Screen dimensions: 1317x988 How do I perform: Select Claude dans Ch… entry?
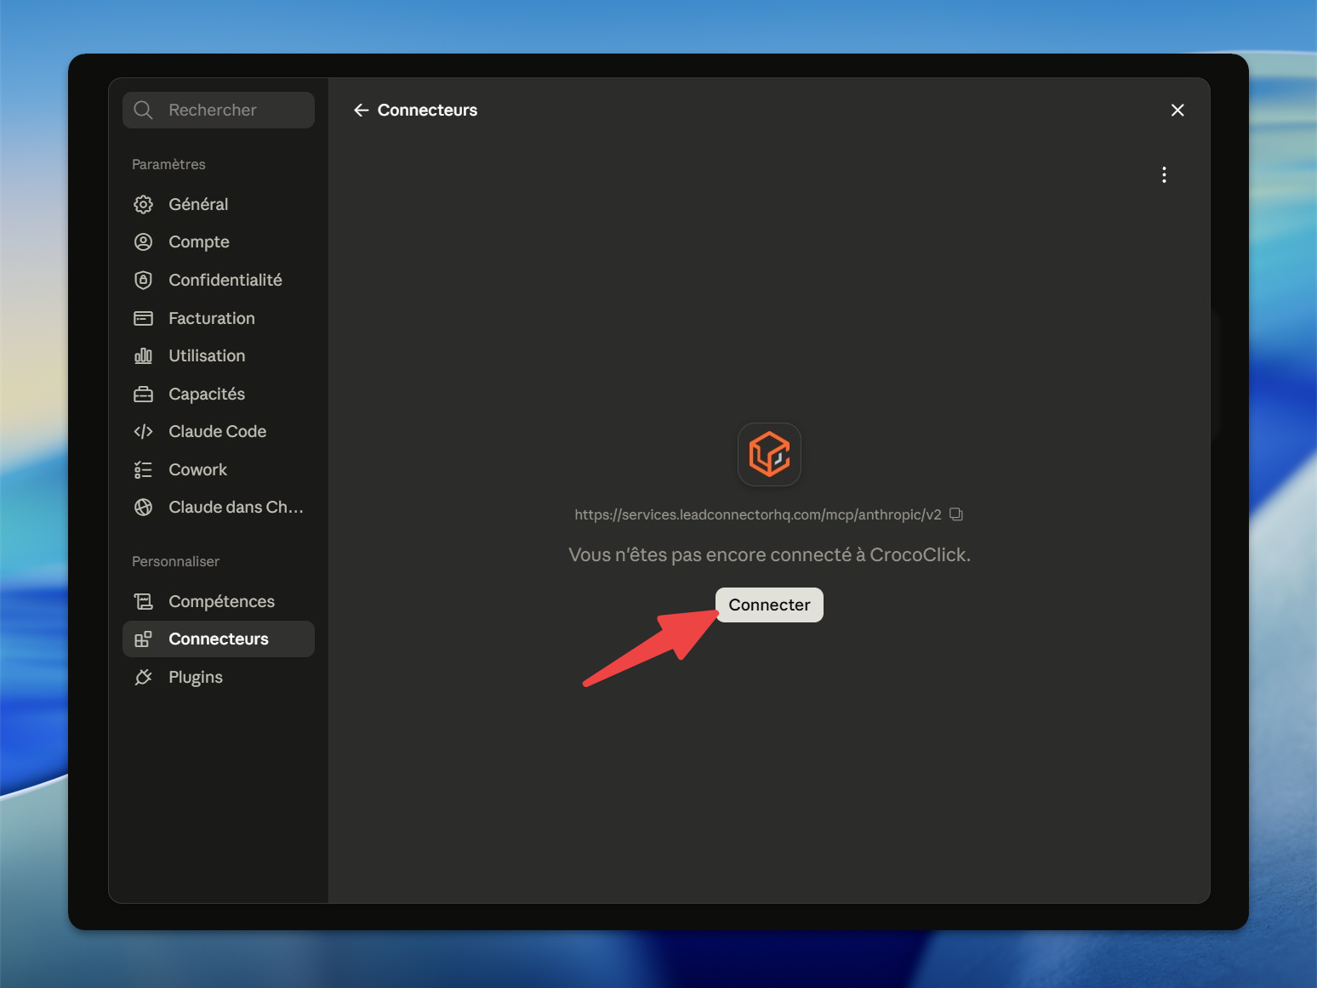(219, 508)
